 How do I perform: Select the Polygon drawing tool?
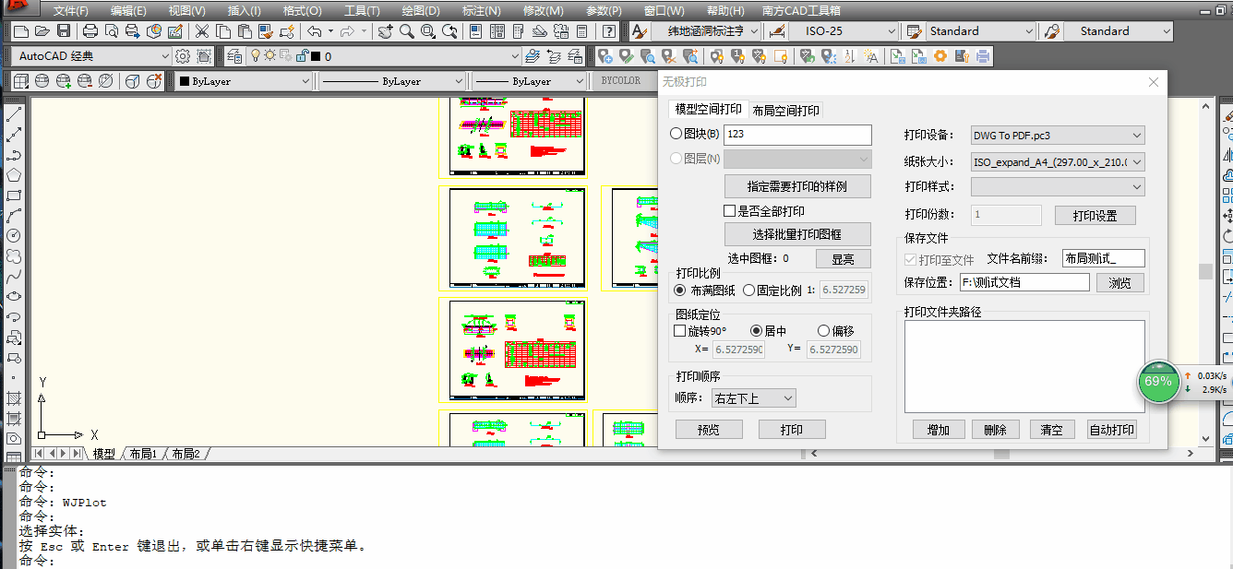coord(14,175)
